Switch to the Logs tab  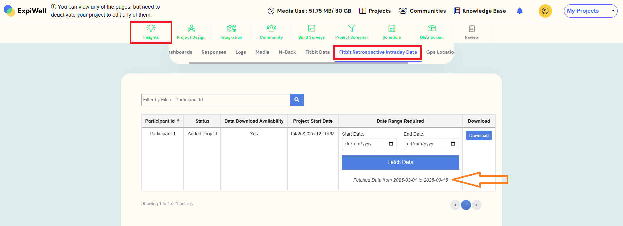coord(241,52)
